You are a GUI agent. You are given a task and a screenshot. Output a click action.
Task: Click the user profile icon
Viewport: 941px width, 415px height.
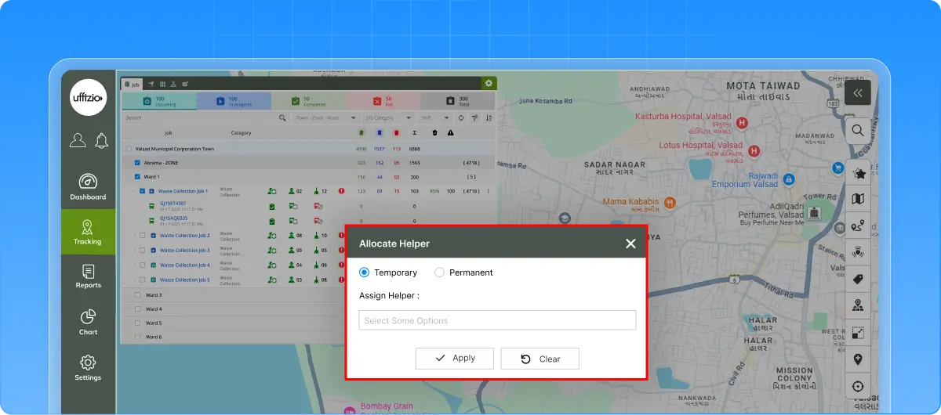[77, 141]
